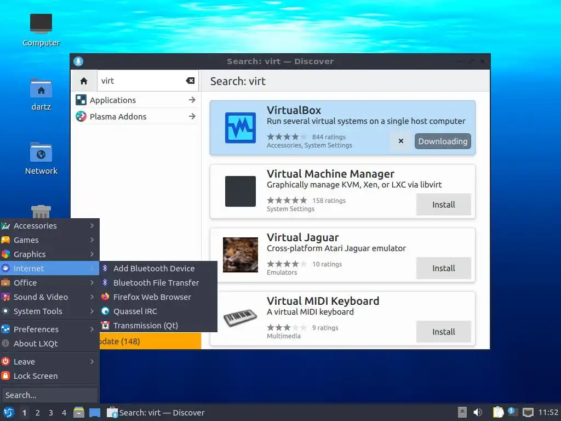Click the 11:52 panel clock
561x421 pixels.
click(548, 412)
